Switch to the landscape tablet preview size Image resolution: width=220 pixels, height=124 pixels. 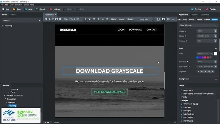(x=163, y=19)
